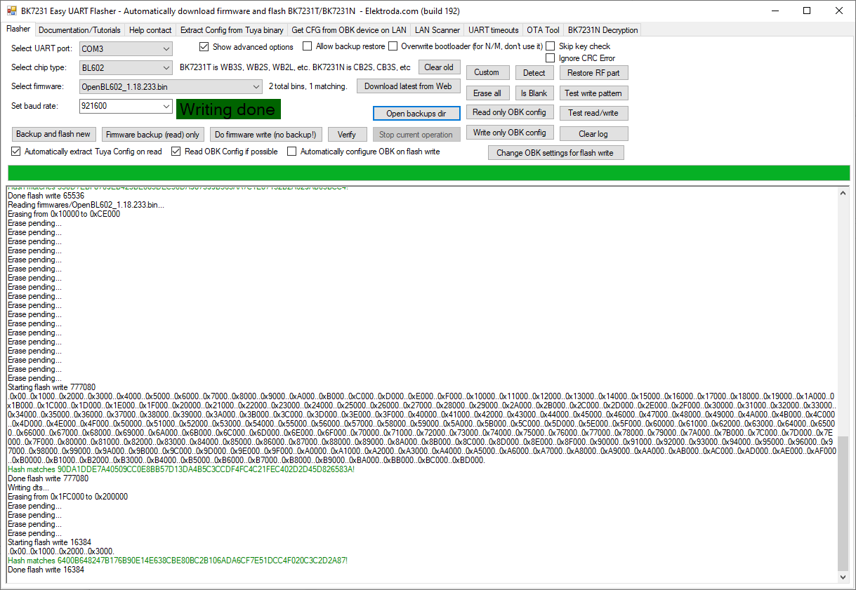Click '2 total bins, 1 matching.' text
856x590 pixels.
[x=308, y=86]
